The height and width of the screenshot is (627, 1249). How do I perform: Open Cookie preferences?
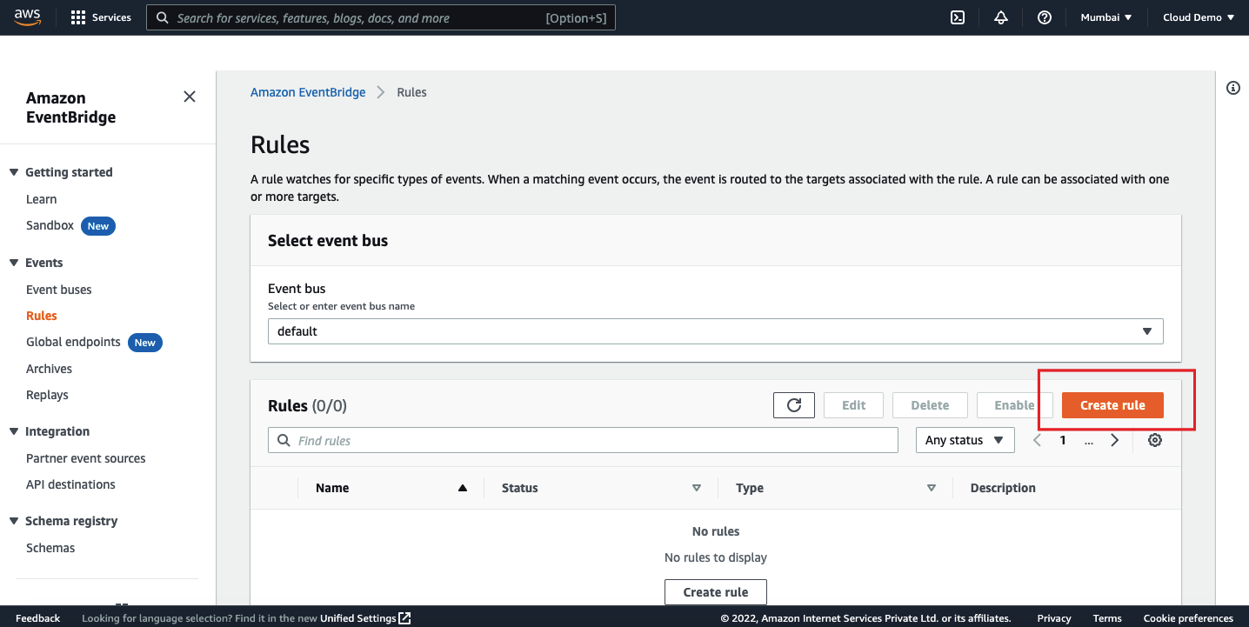(1188, 618)
